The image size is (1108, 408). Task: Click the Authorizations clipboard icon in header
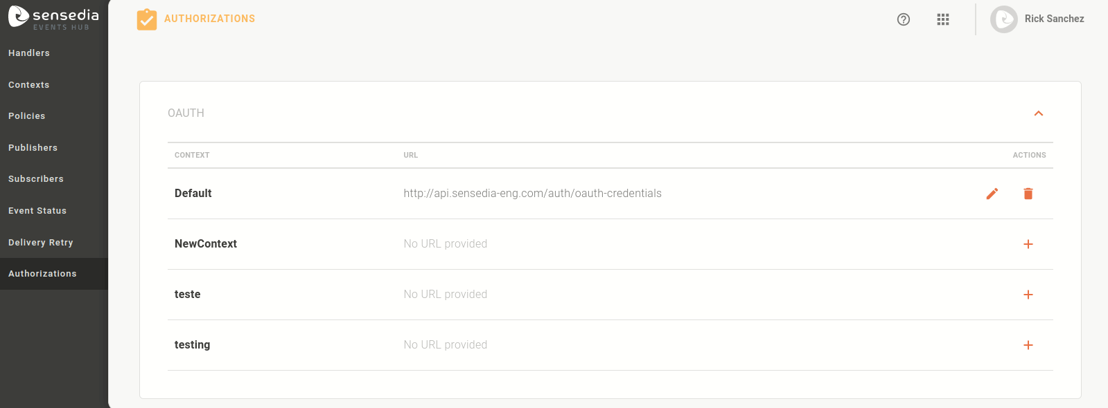[147, 19]
